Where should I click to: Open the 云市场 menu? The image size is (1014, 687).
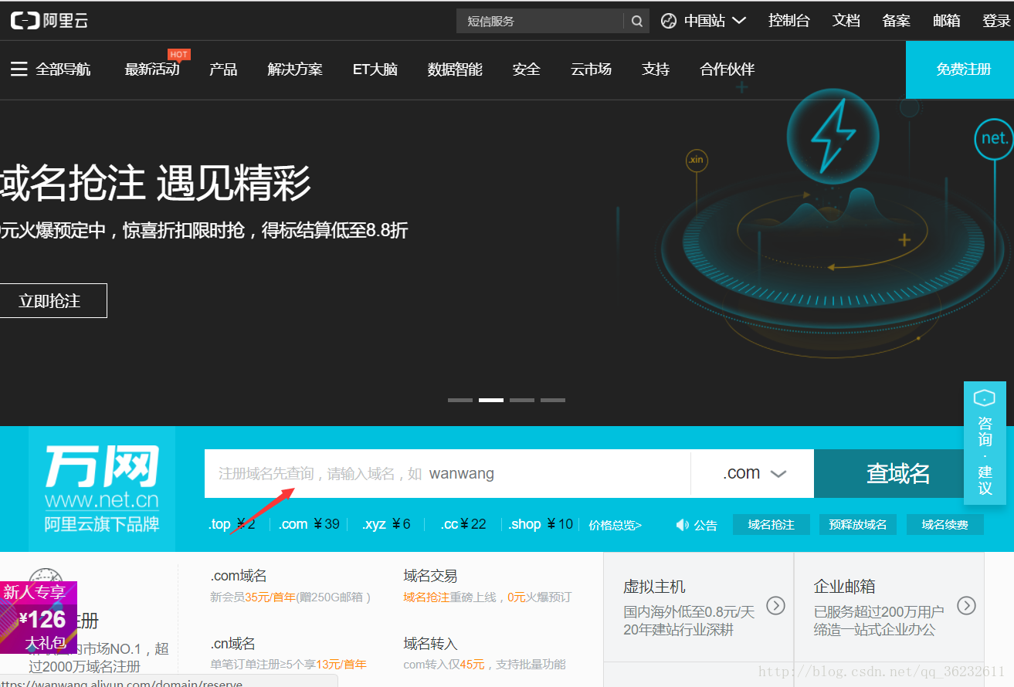pos(591,69)
